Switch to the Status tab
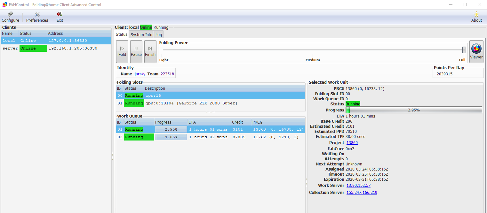This screenshot has height=213, width=487. (122, 34)
